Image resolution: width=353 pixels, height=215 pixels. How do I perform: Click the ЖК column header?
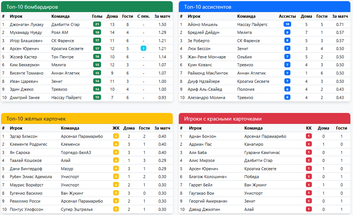[116, 128]
